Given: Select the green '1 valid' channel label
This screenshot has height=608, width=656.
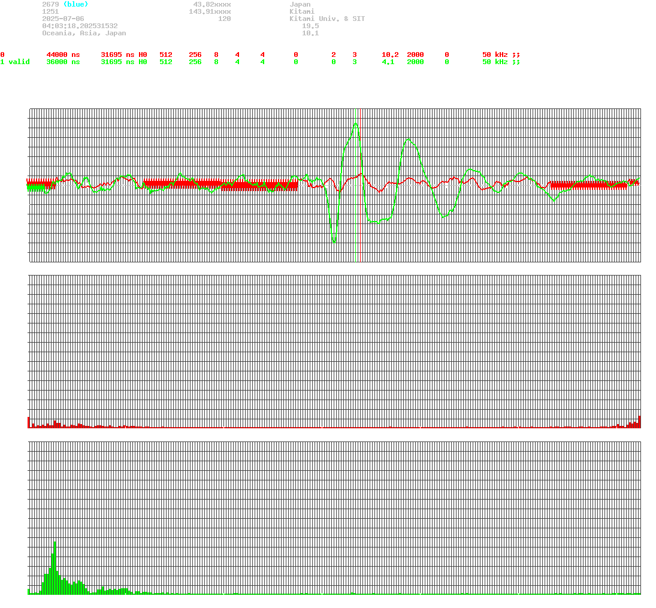Looking at the screenshot, I should [x=14, y=62].
